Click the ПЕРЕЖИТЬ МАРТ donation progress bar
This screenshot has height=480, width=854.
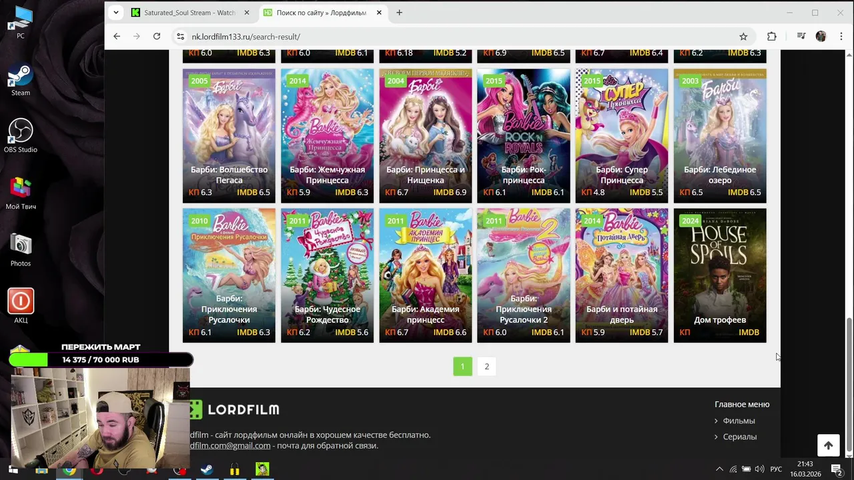(101, 359)
